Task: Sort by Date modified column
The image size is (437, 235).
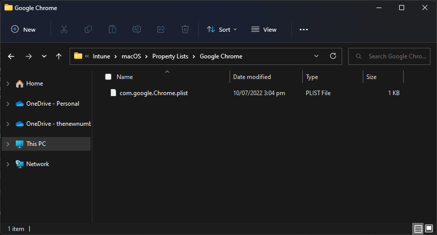Action: pos(252,77)
